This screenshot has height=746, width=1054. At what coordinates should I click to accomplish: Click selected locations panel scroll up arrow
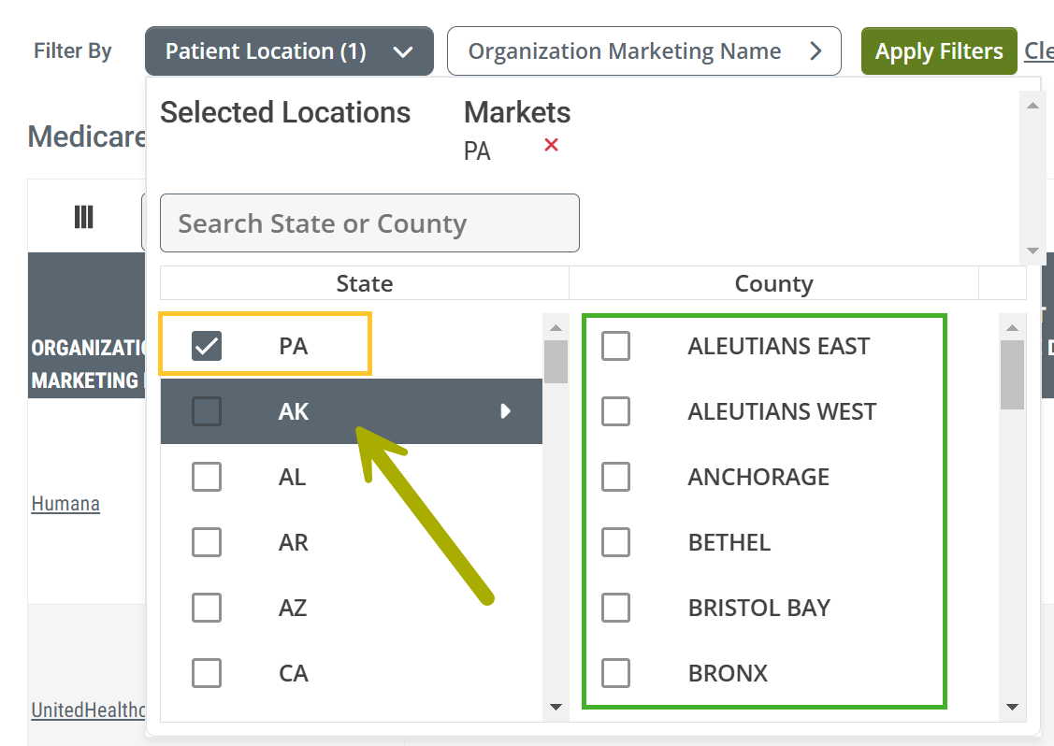(1033, 106)
